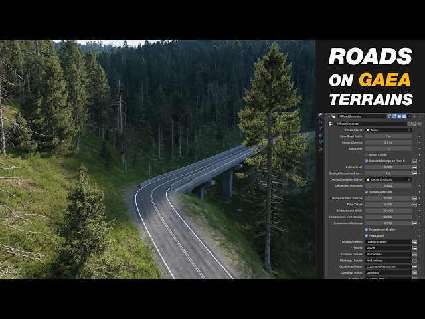
Task: Click animate dot beside Base Road Width
Action: coord(420,136)
